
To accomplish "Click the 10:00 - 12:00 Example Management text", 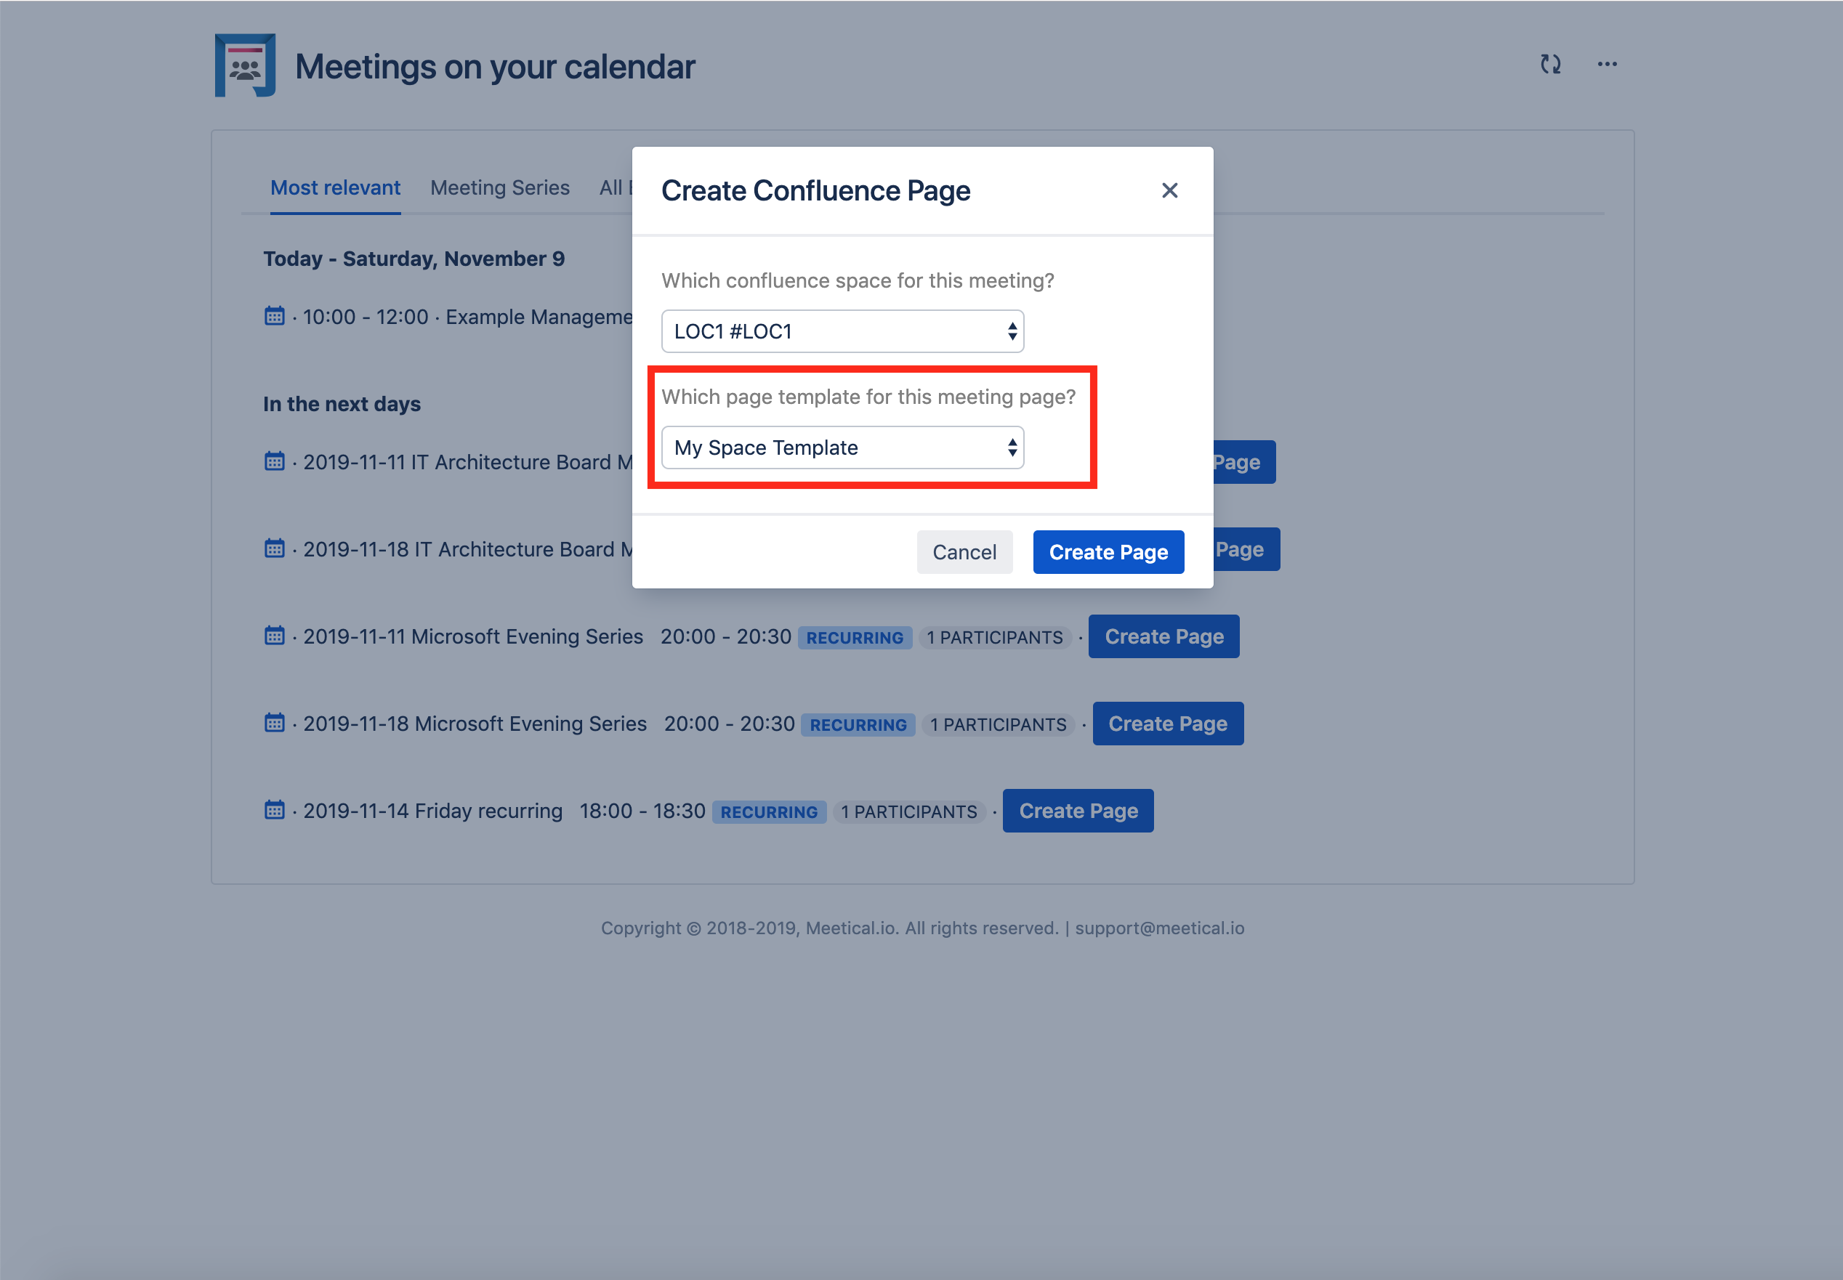I will (468, 317).
